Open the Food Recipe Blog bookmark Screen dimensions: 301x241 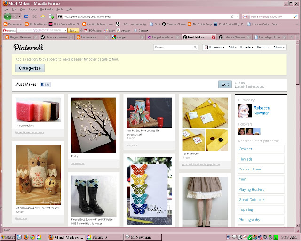point(229,24)
